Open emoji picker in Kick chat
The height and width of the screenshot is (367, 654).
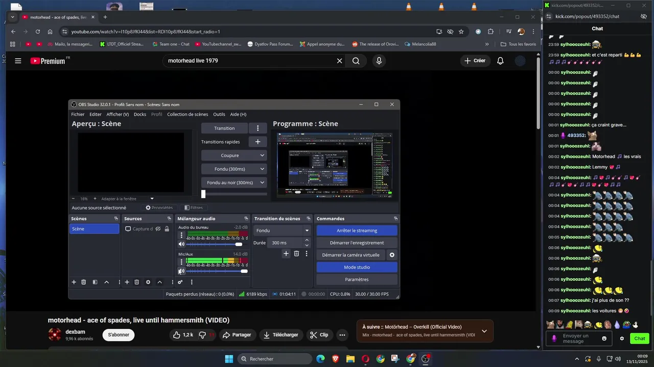click(x=604, y=338)
